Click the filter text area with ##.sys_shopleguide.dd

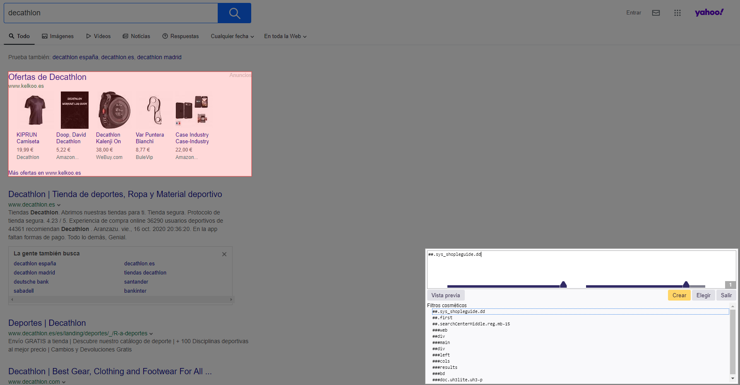point(581,269)
